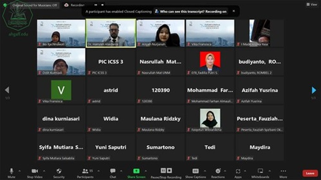Select Yuni Saputri participant tile
The width and height of the screenshot is (321, 180).
coord(111,147)
